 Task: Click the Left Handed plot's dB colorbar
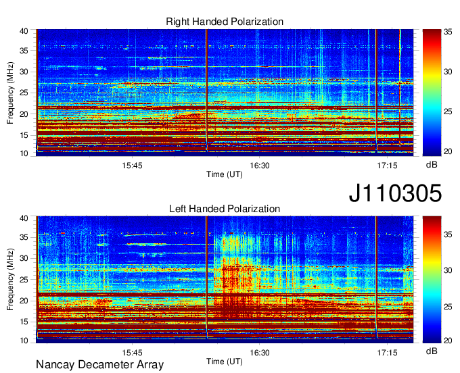[432, 280]
